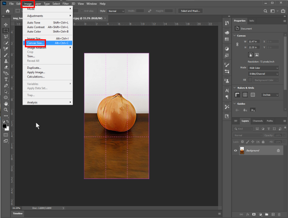
Task: Collapse the Rulers & Grids section
Action: click(234, 87)
